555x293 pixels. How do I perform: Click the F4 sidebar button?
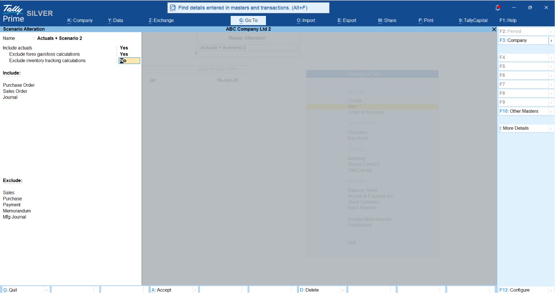523,57
